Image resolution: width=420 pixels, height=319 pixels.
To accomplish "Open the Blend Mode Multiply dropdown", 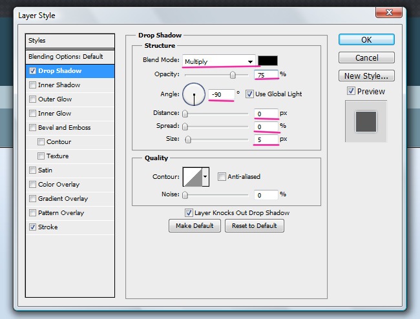I will point(218,61).
